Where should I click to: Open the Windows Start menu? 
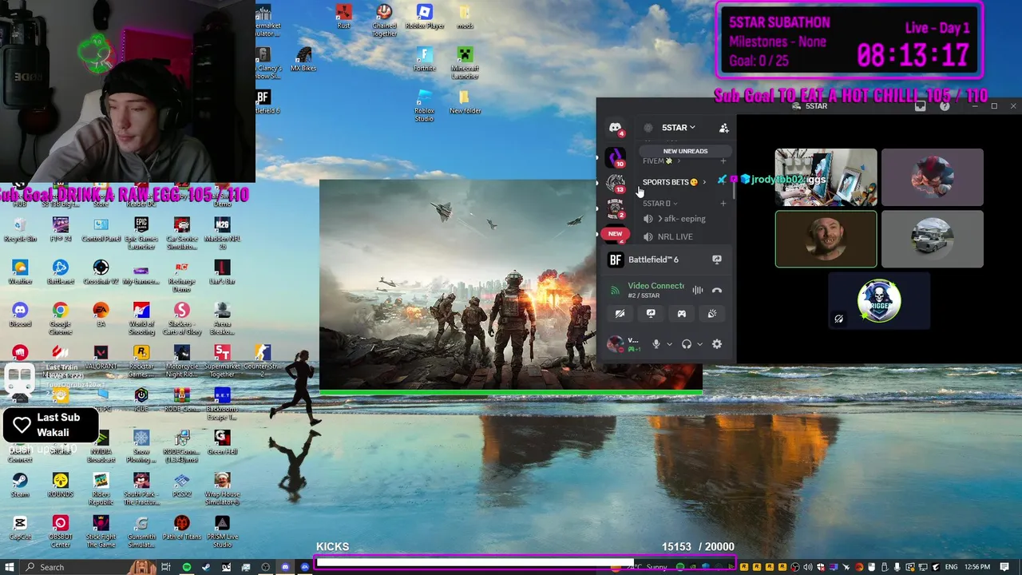pos(11,567)
